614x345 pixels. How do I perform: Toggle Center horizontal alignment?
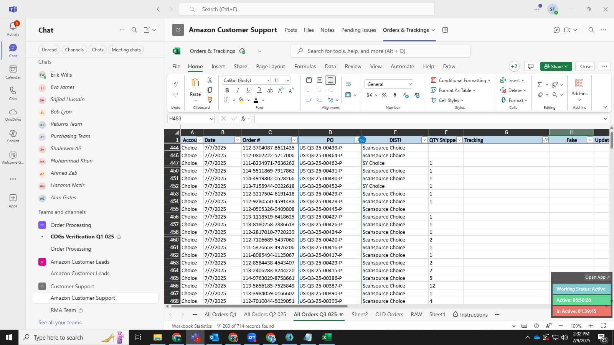pyautogui.click(x=320, y=90)
